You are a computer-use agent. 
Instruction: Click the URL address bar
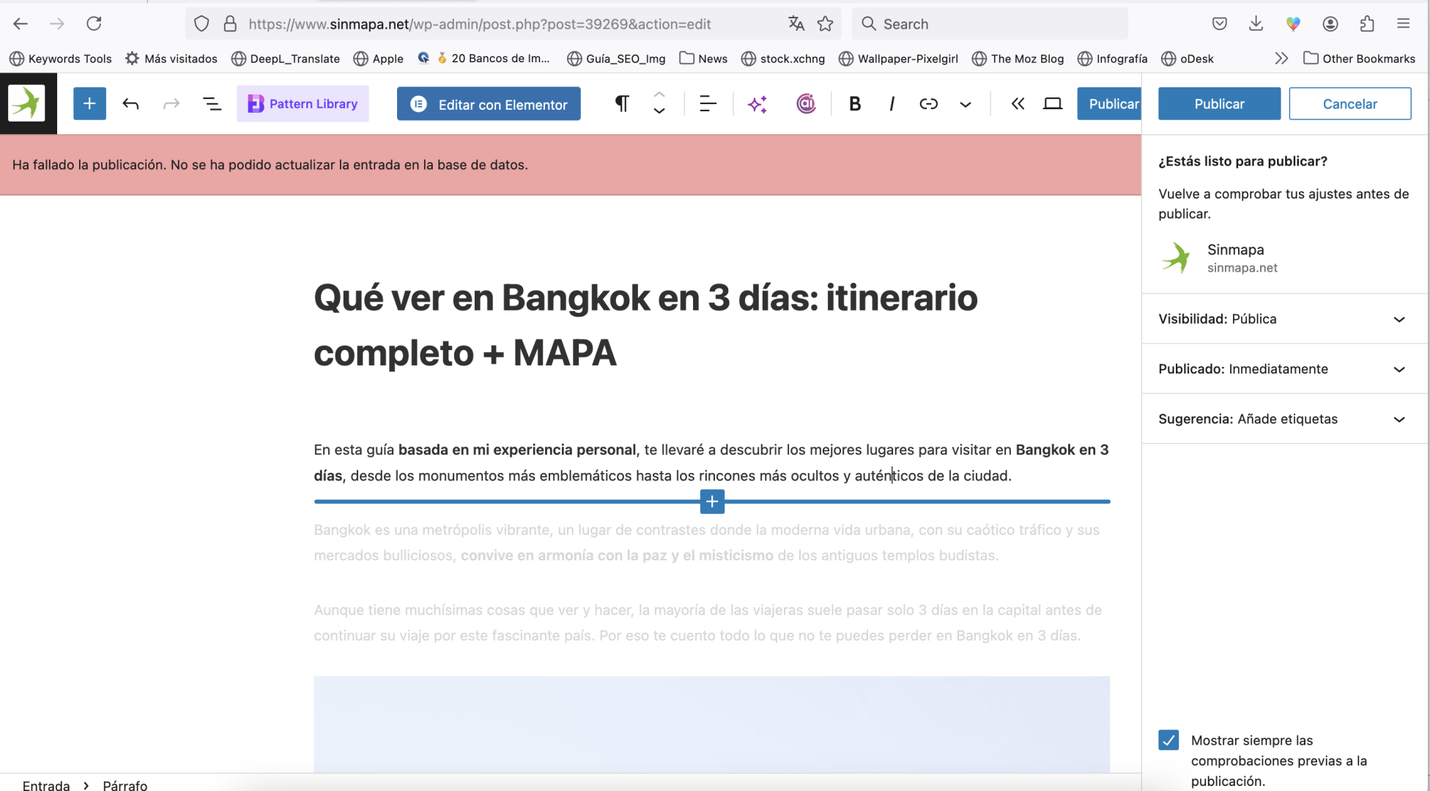click(x=480, y=24)
